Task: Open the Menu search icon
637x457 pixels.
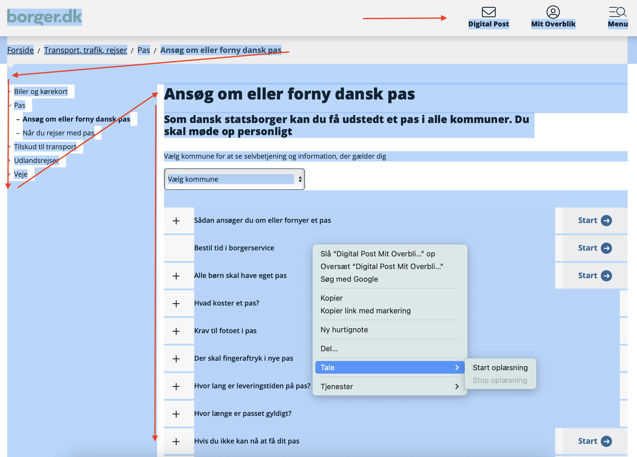Action: point(618,12)
